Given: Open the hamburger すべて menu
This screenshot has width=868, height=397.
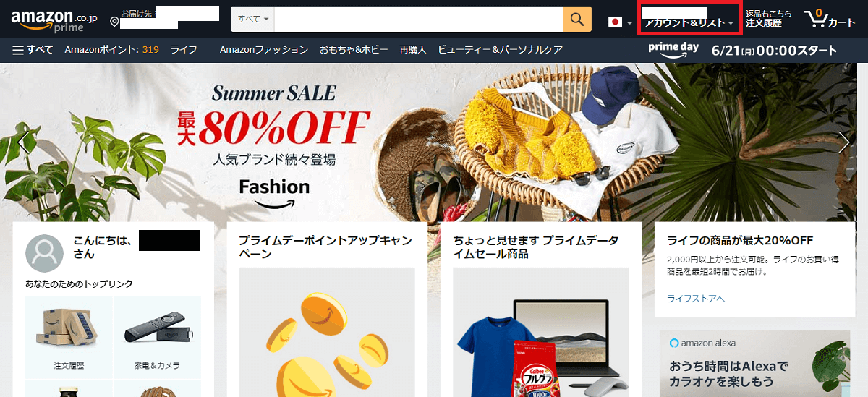Looking at the screenshot, I should point(33,50).
